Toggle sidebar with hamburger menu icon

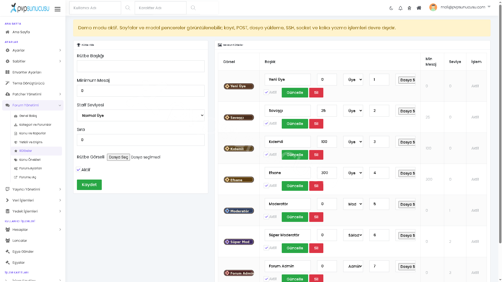coord(58,9)
